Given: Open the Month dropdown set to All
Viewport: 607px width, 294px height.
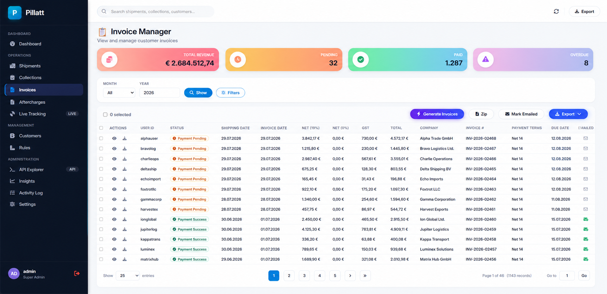Looking at the screenshot, I should 119,93.
